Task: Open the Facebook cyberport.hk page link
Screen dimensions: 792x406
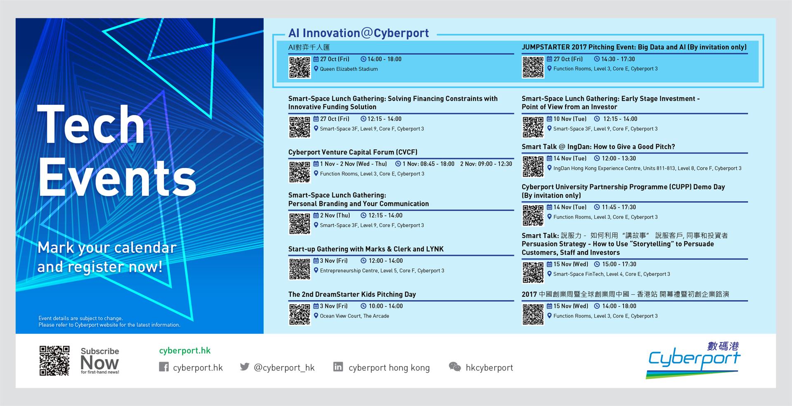Action: 198,367
